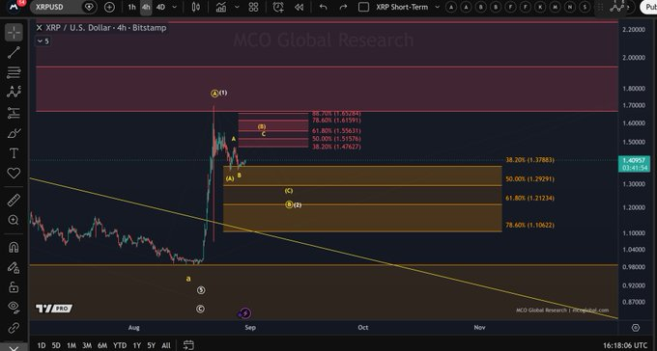
Task: Collapse the left drawing toolbar chevron
Action: point(14,348)
